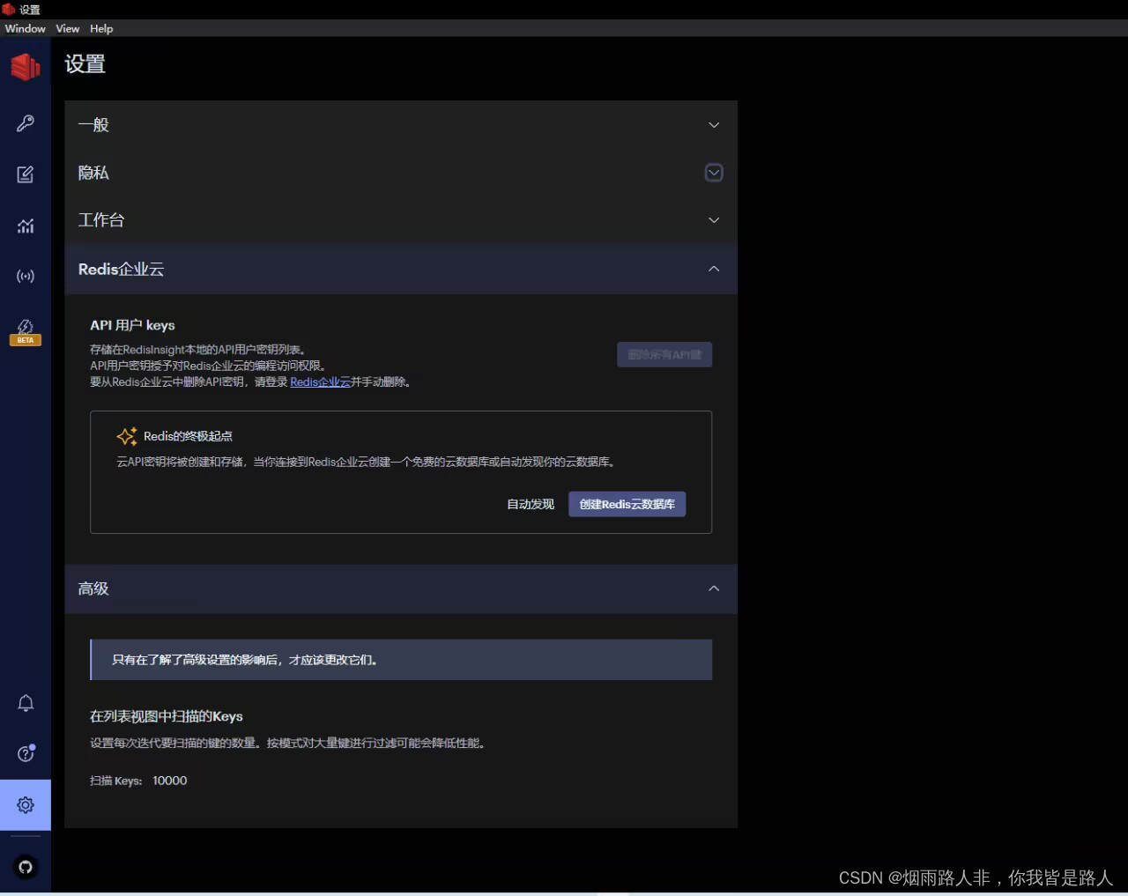Click the 工作台 section title
This screenshot has width=1128, height=896.
(101, 220)
